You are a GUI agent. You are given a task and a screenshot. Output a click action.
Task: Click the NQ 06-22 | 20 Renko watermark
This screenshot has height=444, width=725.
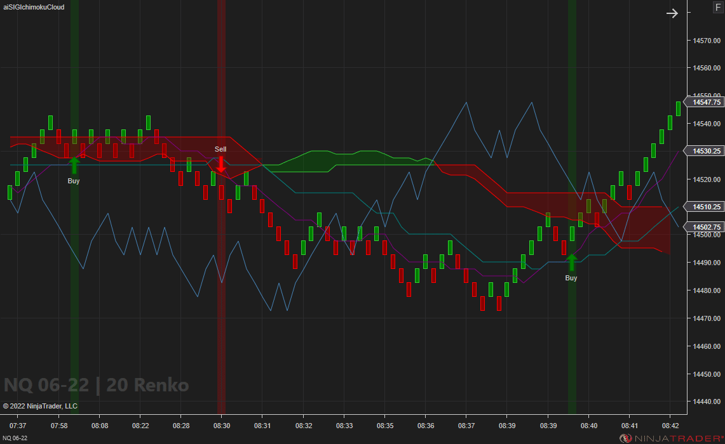(x=95, y=384)
